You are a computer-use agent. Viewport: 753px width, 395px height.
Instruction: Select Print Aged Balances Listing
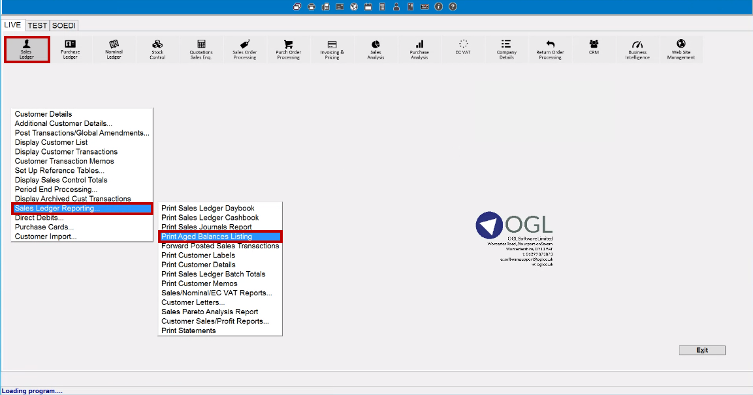(x=220, y=237)
